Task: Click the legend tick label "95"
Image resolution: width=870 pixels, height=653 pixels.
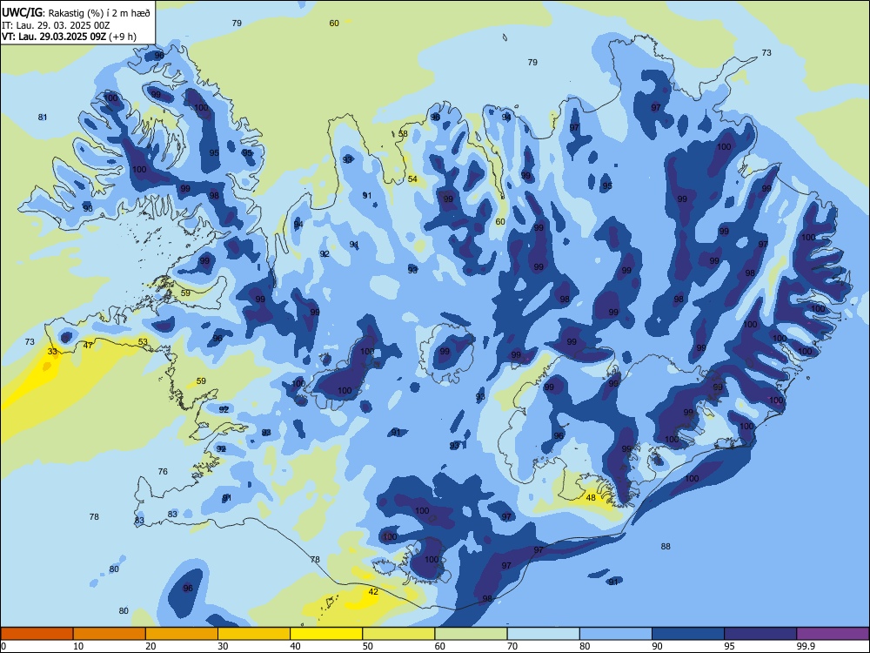Action: [729, 646]
